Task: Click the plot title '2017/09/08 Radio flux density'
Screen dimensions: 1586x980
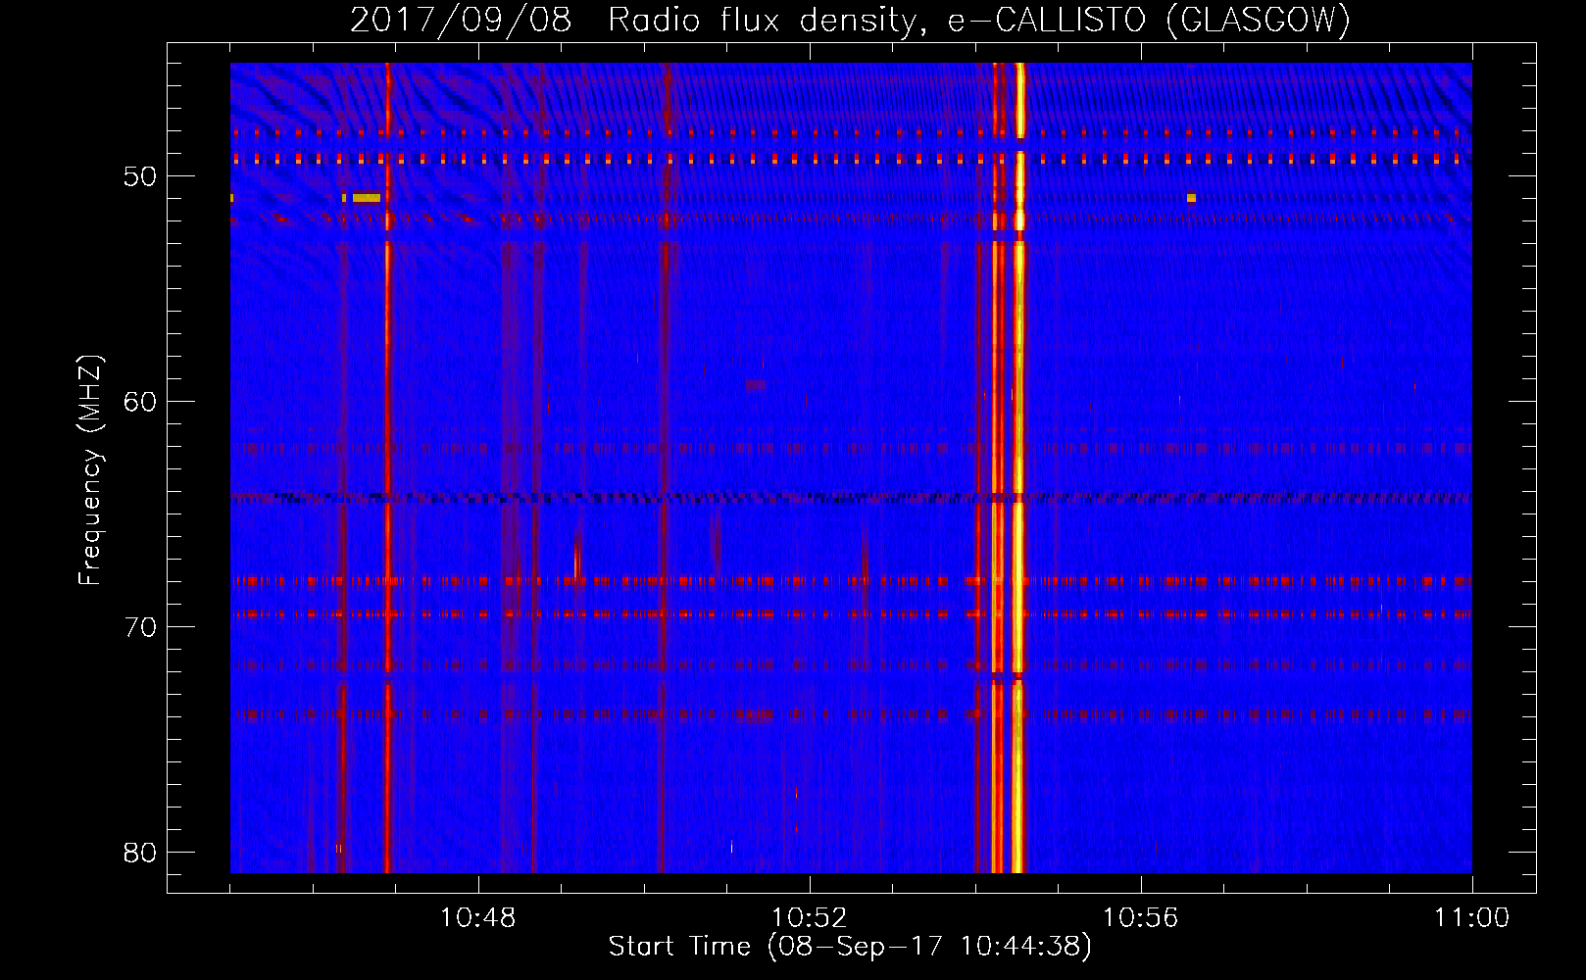Action: pyautogui.click(x=634, y=20)
